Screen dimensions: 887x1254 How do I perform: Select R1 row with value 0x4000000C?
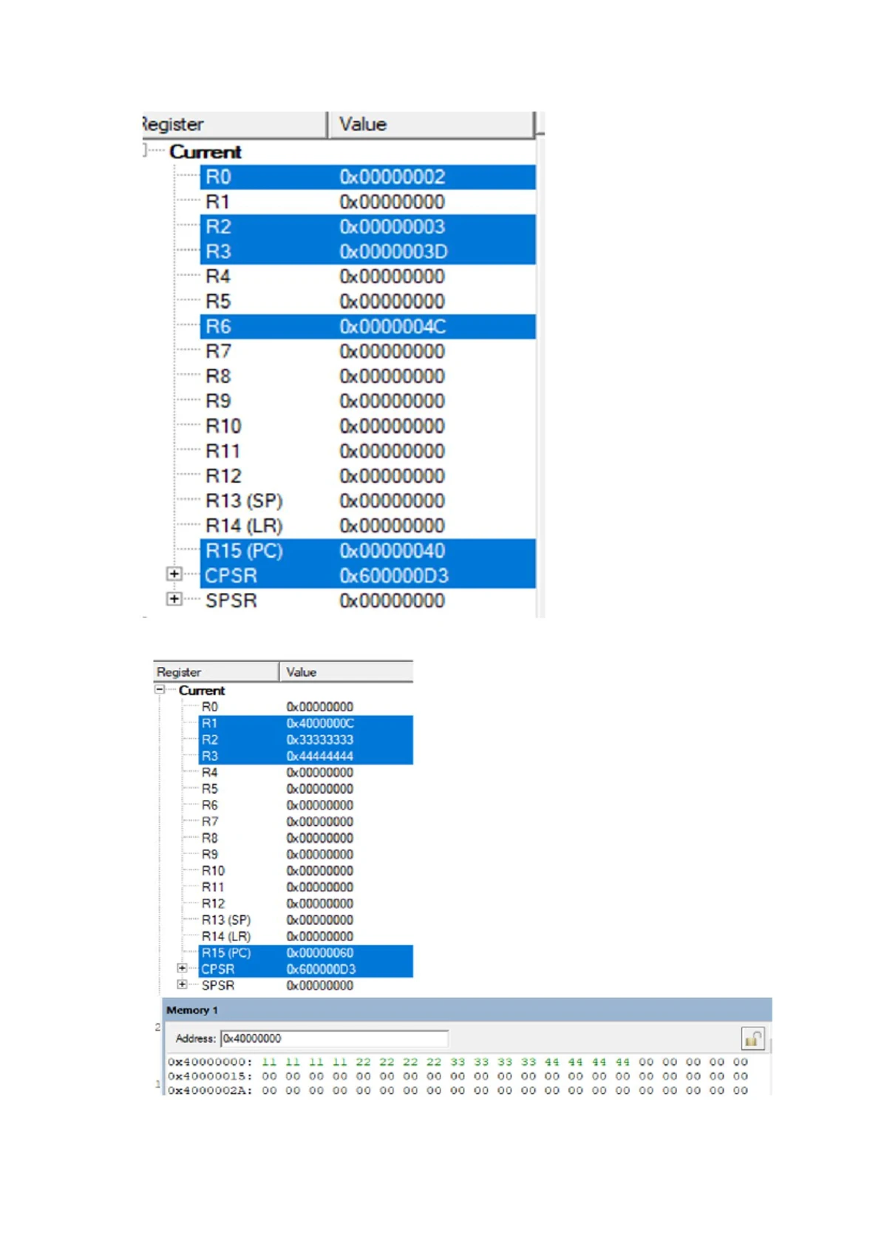[x=306, y=723]
